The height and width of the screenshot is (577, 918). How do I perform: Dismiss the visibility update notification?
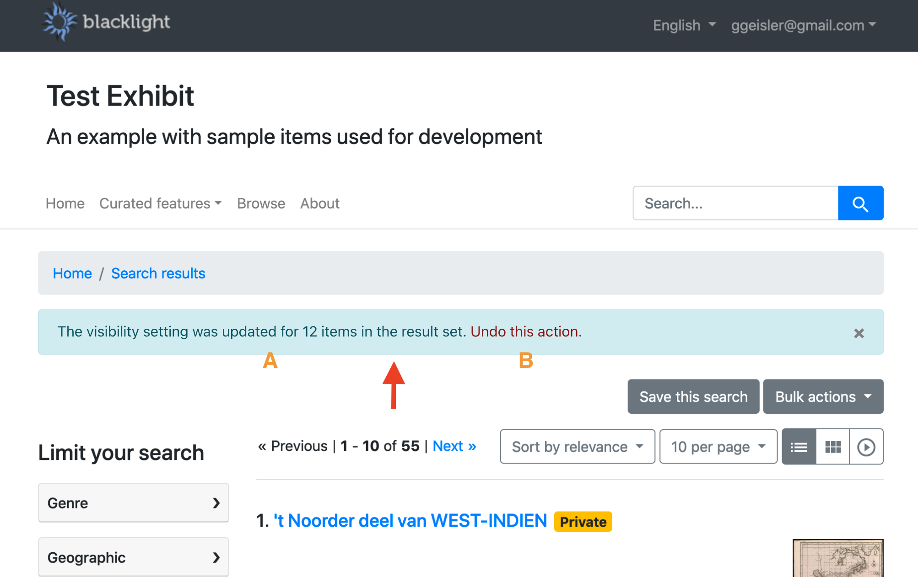(859, 333)
